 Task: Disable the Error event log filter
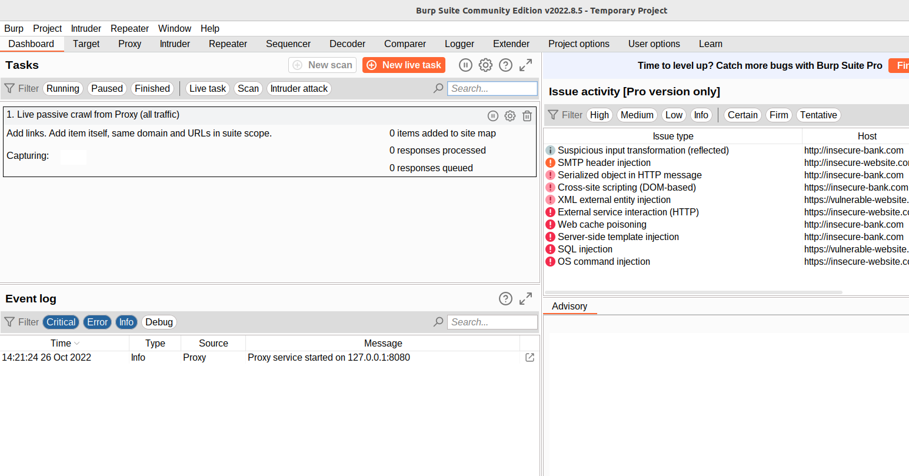coord(98,322)
